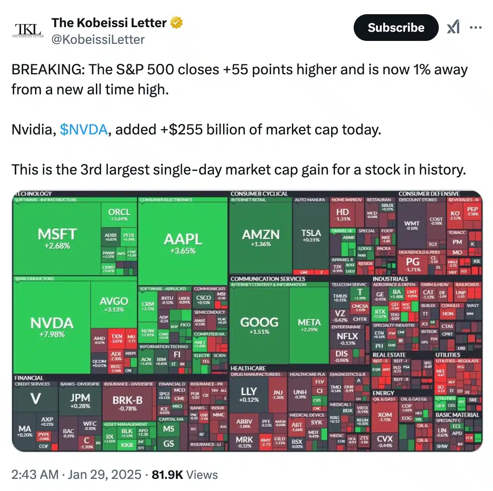The height and width of the screenshot is (491, 493).
Task: Click The Kobeissi Letter display name
Action: [109, 23]
